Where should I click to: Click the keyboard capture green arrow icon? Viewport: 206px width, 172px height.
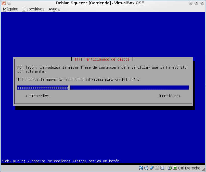[175, 168]
